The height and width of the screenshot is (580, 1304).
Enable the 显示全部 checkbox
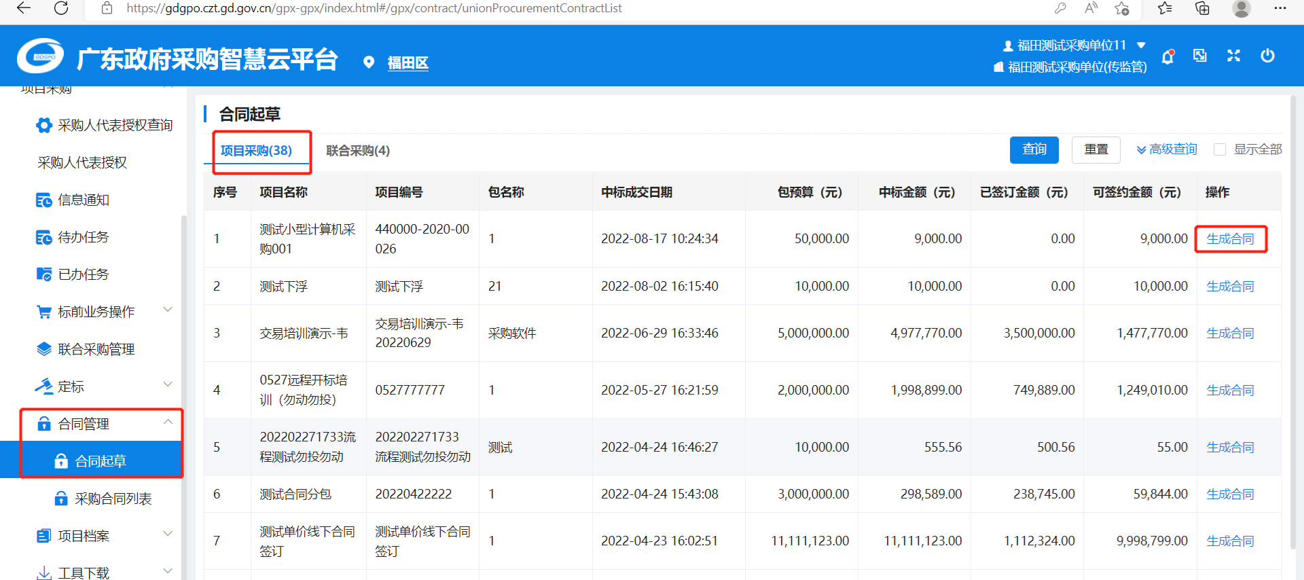pyautogui.click(x=1220, y=149)
